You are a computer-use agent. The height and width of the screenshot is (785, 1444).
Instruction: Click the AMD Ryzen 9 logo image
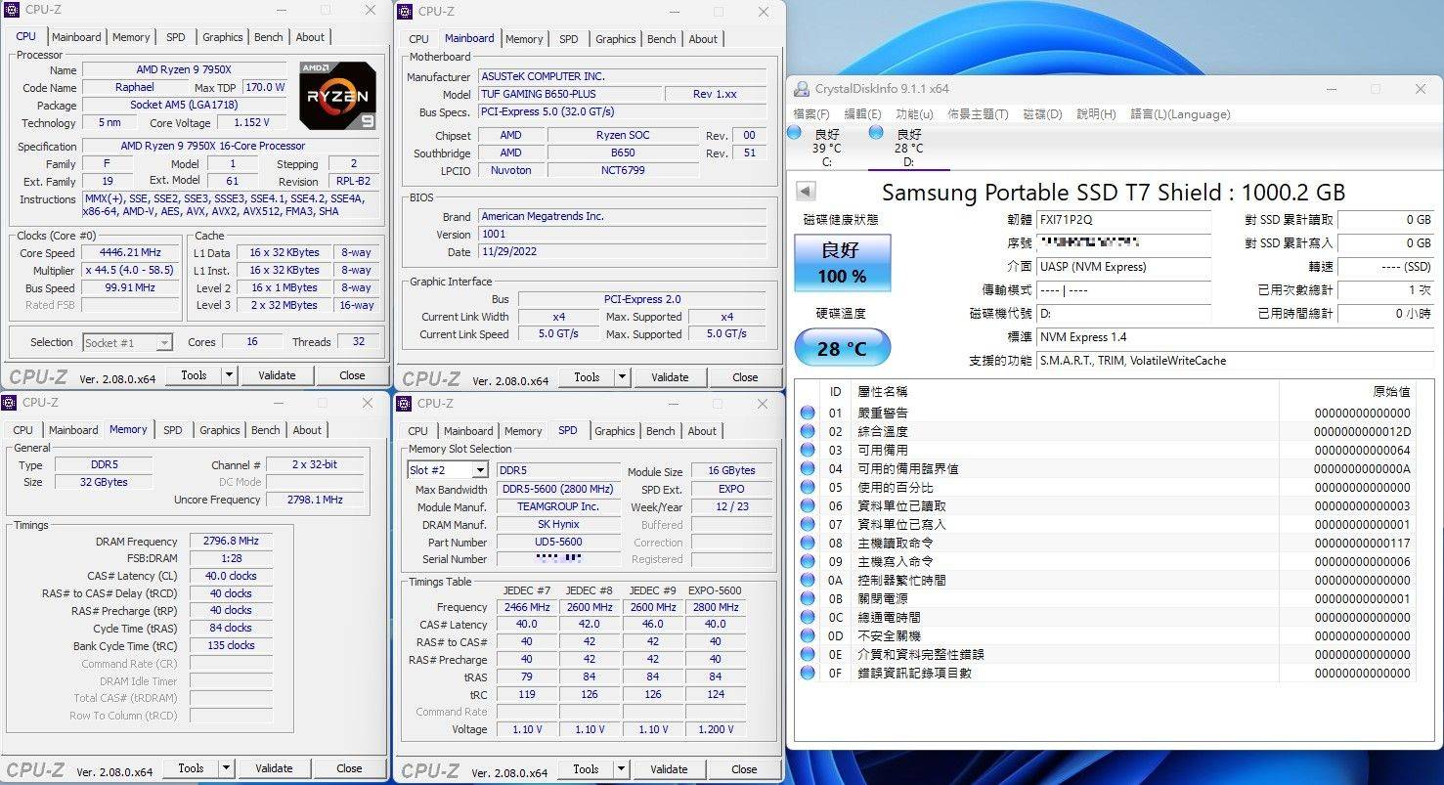coord(337,95)
